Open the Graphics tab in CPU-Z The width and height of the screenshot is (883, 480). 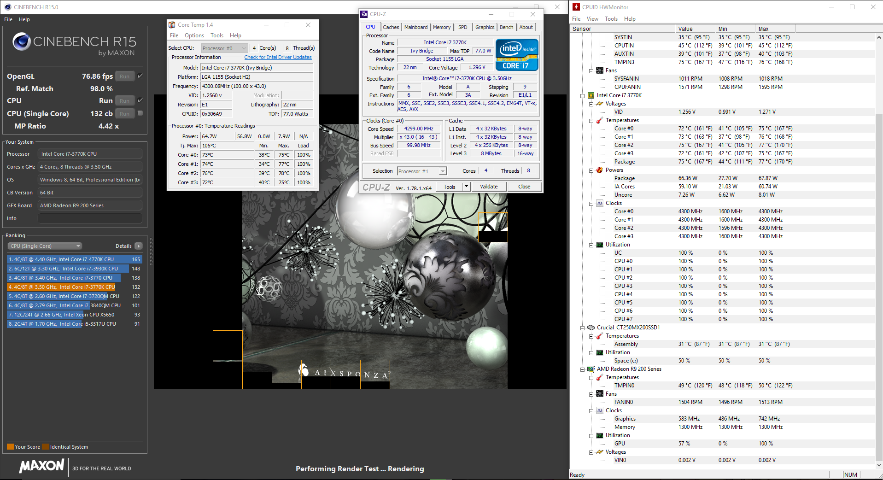point(485,27)
